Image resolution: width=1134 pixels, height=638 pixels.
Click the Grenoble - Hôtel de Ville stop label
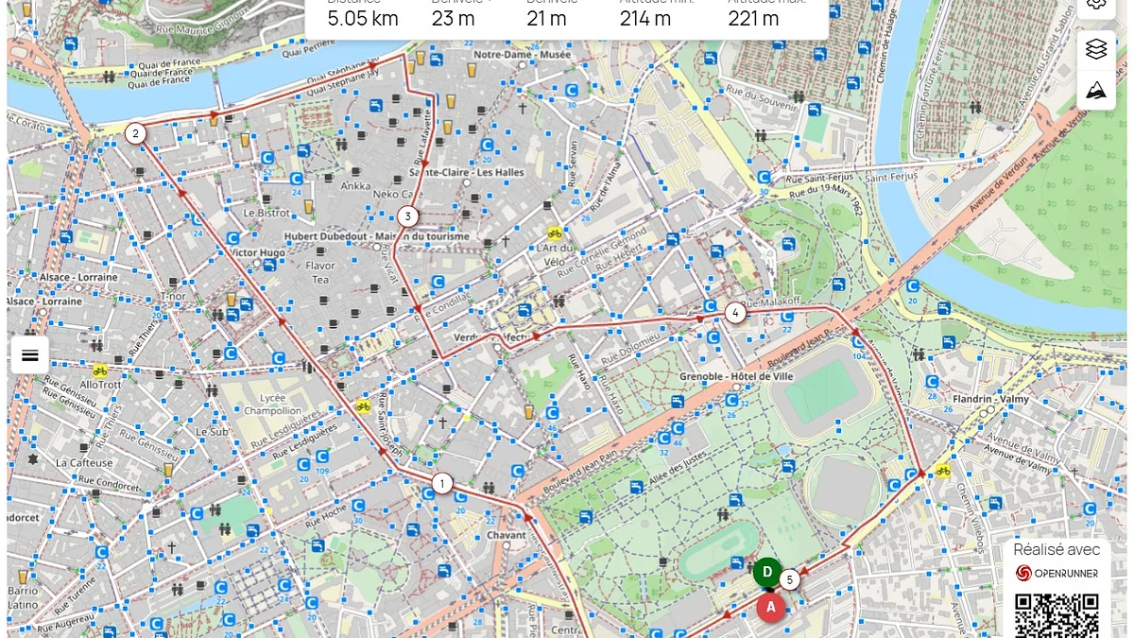737,376
